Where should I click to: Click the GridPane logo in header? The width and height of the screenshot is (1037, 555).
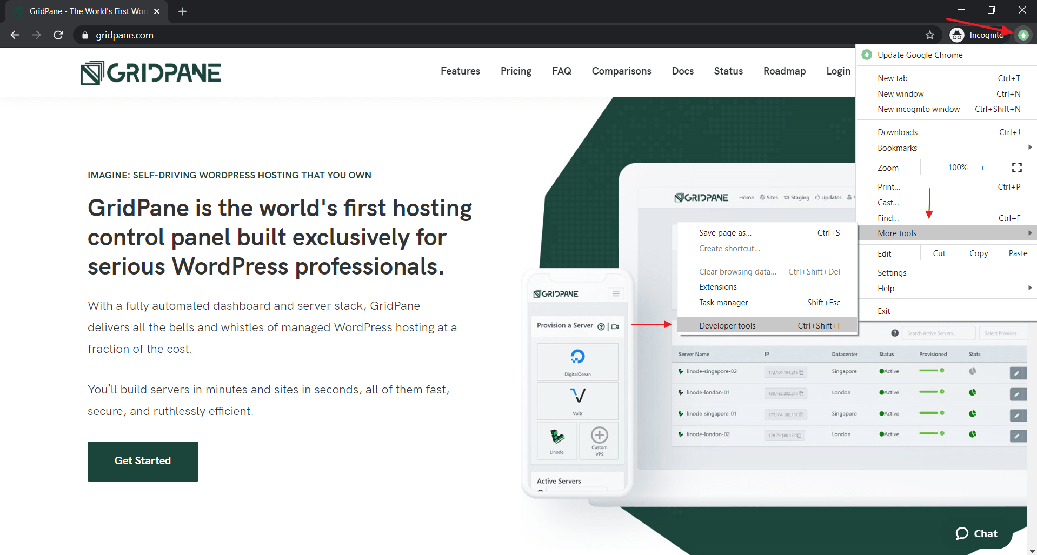coord(151,73)
